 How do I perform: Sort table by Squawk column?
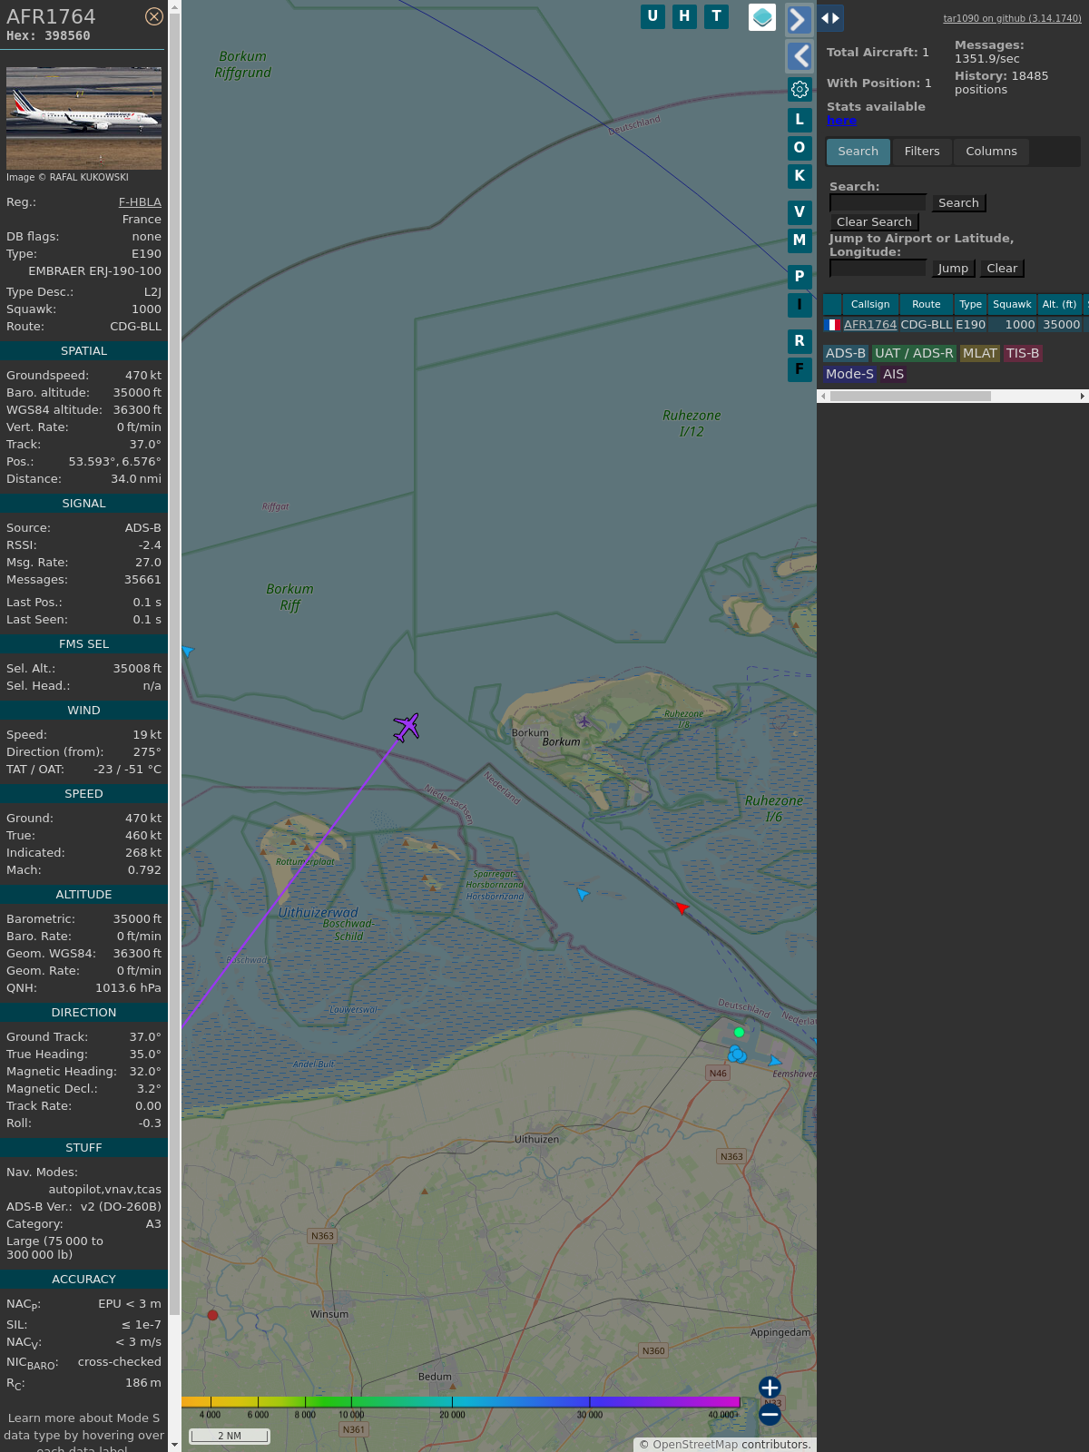(x=1012, y=305)
